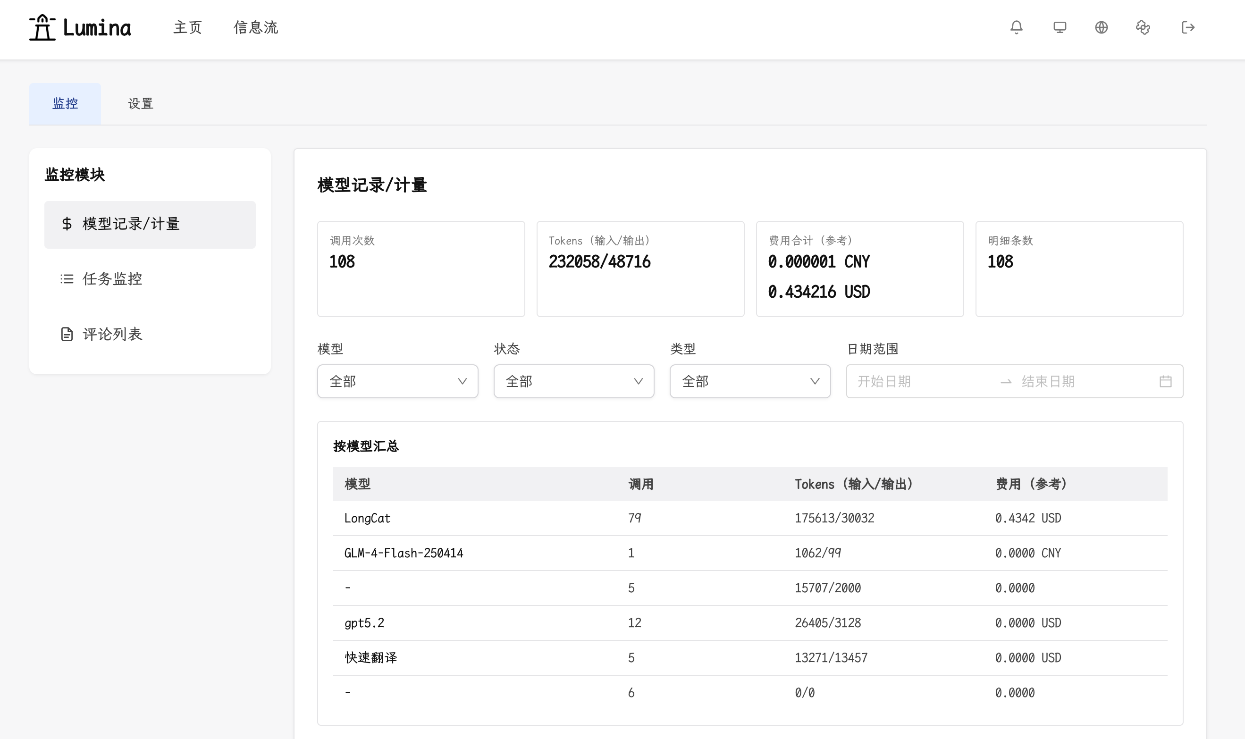
Task: Click the Lumina lighthouse logo
Action: click(x=80, y=27)
